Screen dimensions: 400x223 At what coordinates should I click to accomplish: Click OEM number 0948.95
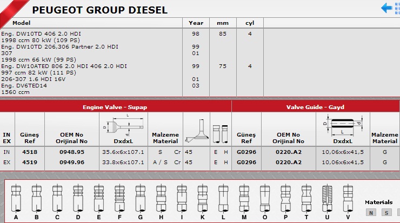click(71, 152)
